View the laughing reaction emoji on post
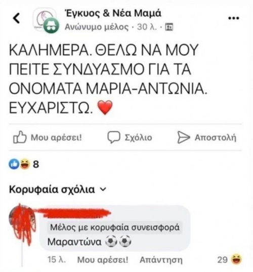253x272 pixels. pos(25,164)
